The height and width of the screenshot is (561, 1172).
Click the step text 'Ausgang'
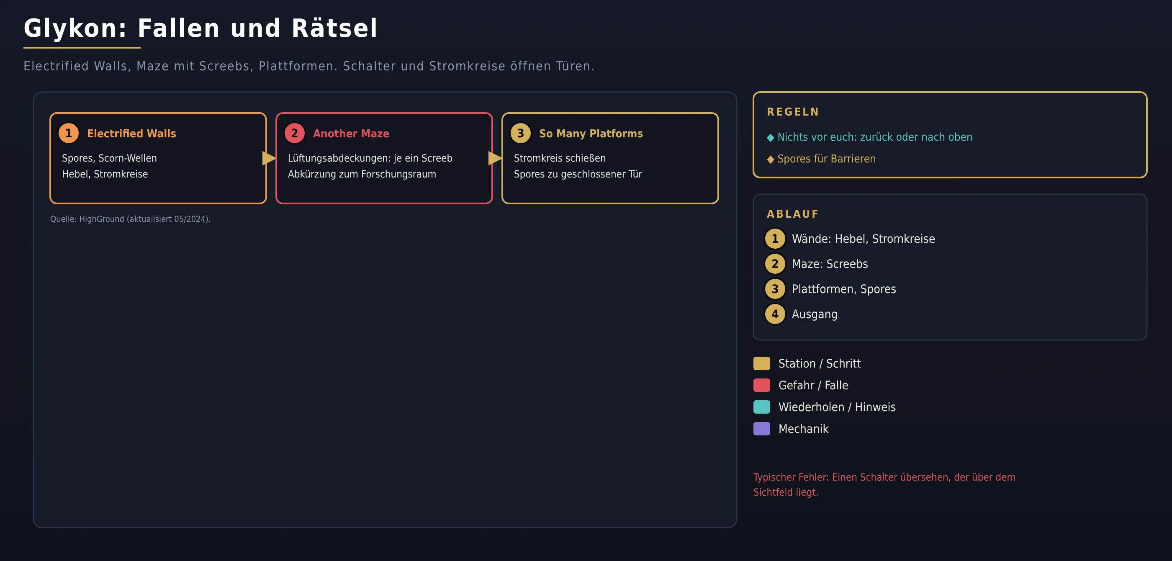click(815, 314)
